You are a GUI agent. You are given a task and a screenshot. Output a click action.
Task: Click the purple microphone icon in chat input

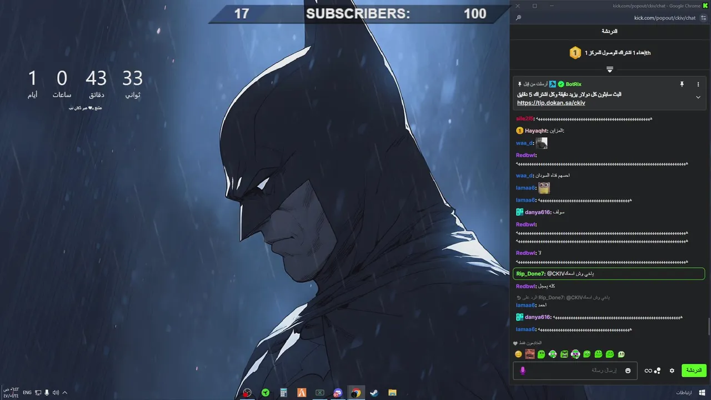click(x=522, y=371)
